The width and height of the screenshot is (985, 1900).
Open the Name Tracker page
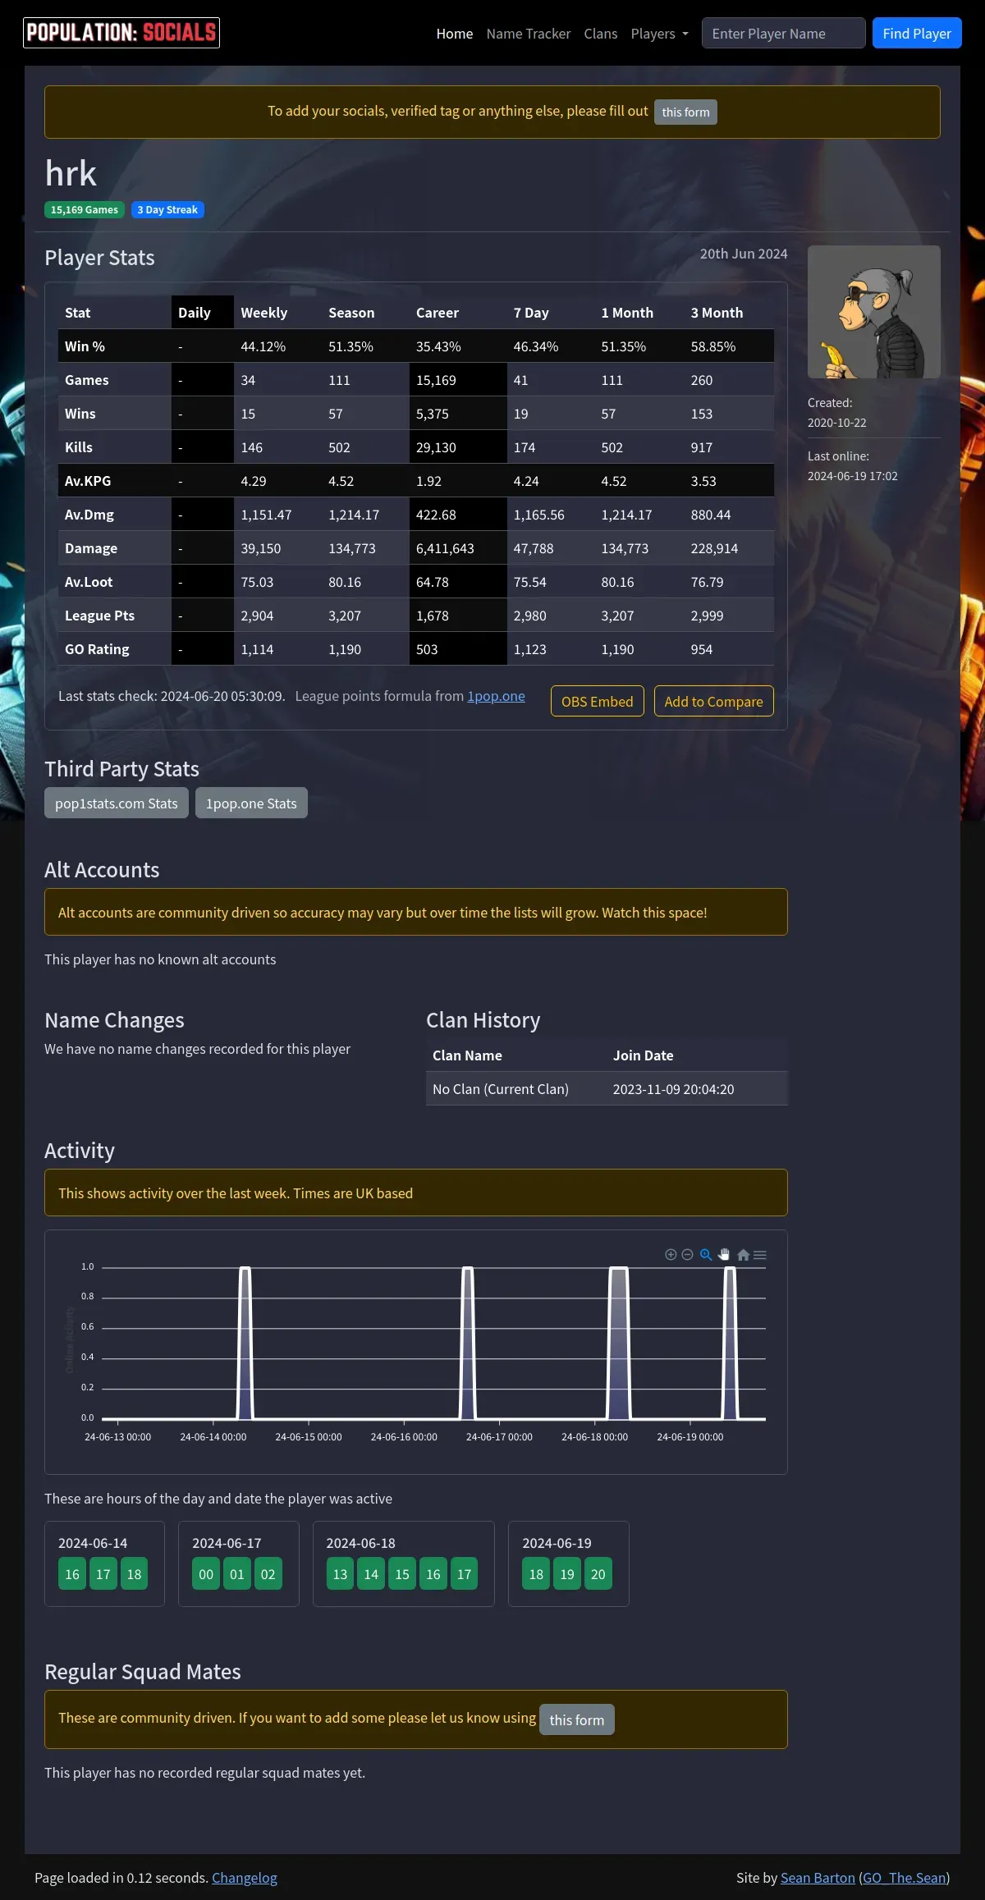528,34
